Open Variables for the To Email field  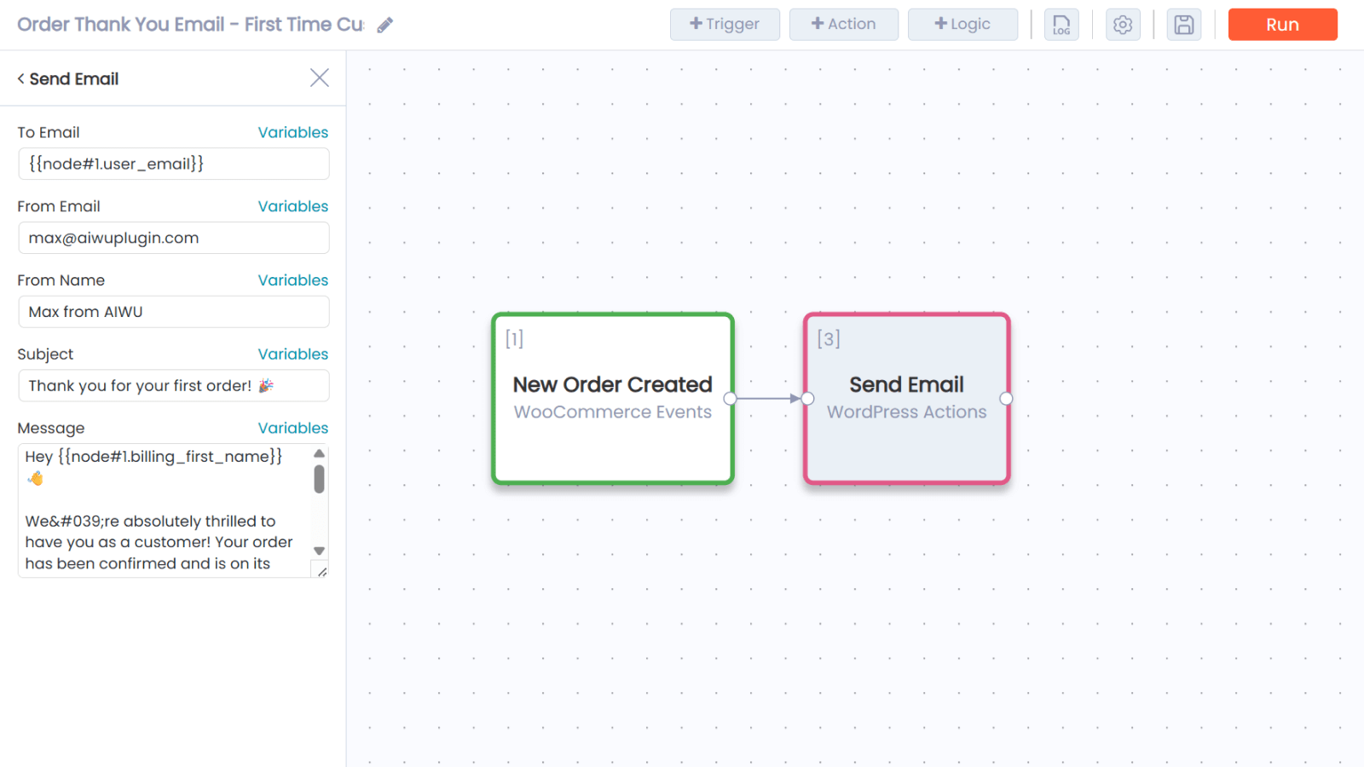click(292, 132)
